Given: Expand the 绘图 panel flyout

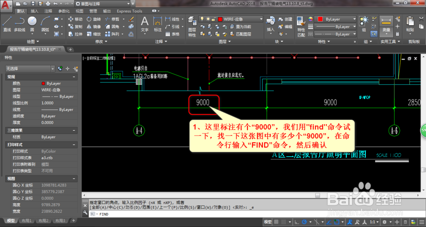Looking at the screenshot, I should pyautogui.click(x=33, y=42).
